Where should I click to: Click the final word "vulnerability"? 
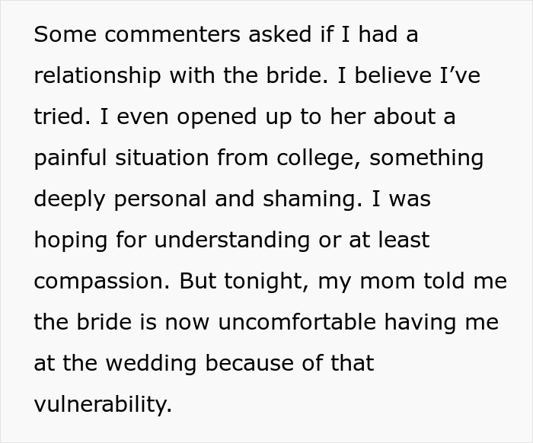click(102, 404)
